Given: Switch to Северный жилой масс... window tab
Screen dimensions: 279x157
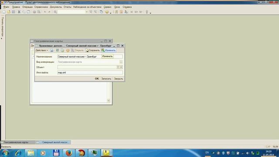Looking at the screenshot, I should (x=53, y=142).
